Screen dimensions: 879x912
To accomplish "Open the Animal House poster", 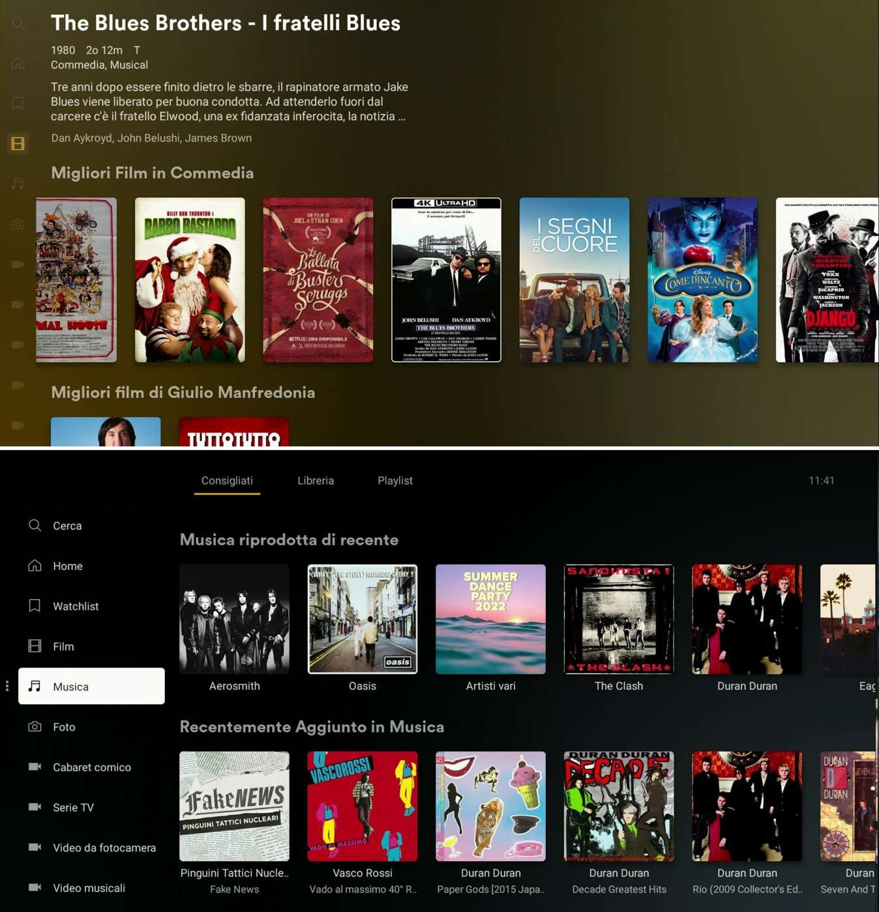I will click(x=76, y=279).
